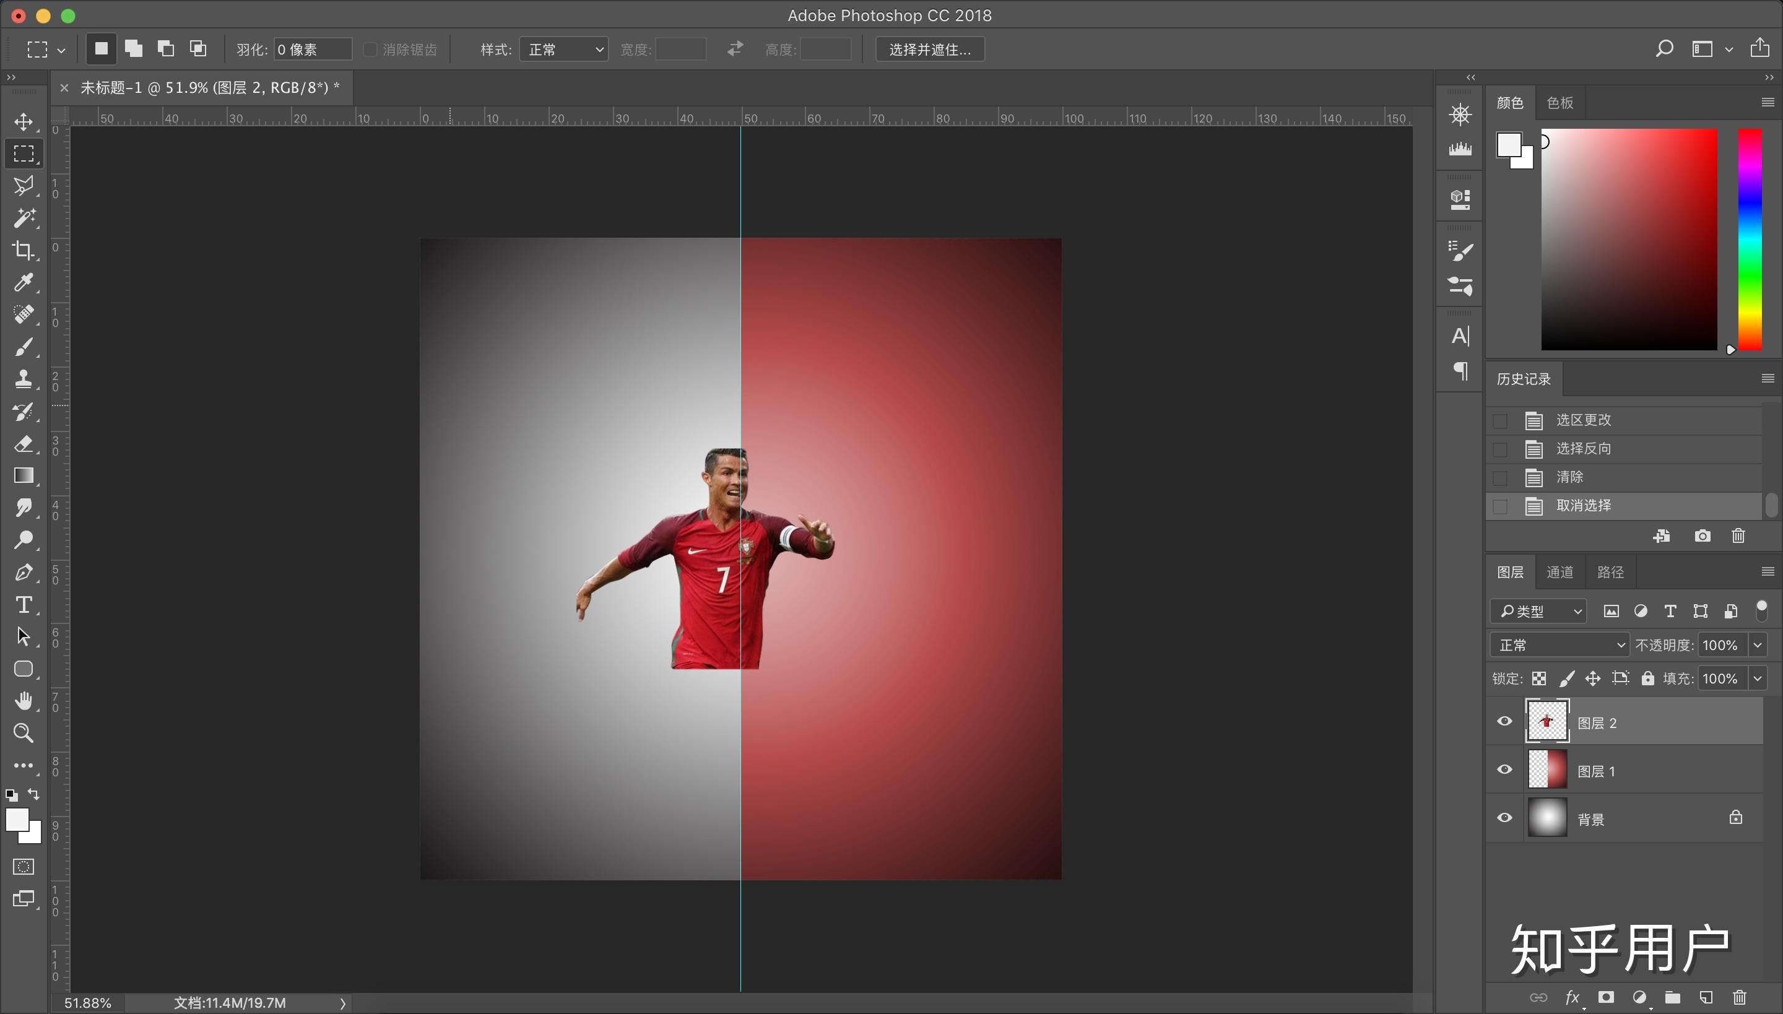Select the Eraser tool

click(24, 444)
